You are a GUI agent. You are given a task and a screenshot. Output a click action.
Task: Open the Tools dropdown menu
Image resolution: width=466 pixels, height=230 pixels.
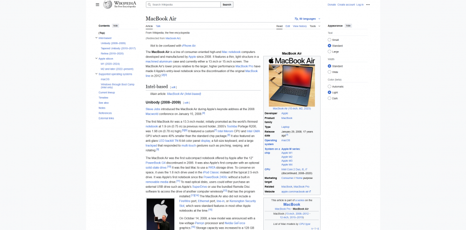[315, 26]
